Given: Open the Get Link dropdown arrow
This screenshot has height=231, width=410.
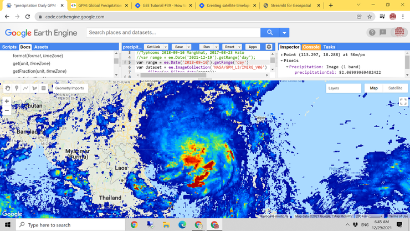Looking at the screenshot, I should pyautogui.click(x=165, y=47).
